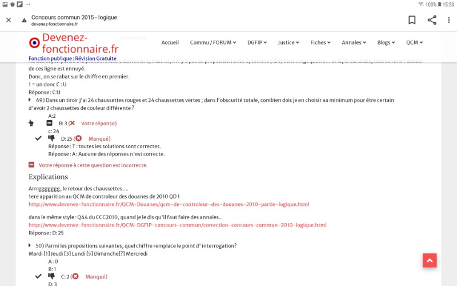Expand the Annales dropdown menu
This screenshot has height=286, width=457.
(354, 42)
